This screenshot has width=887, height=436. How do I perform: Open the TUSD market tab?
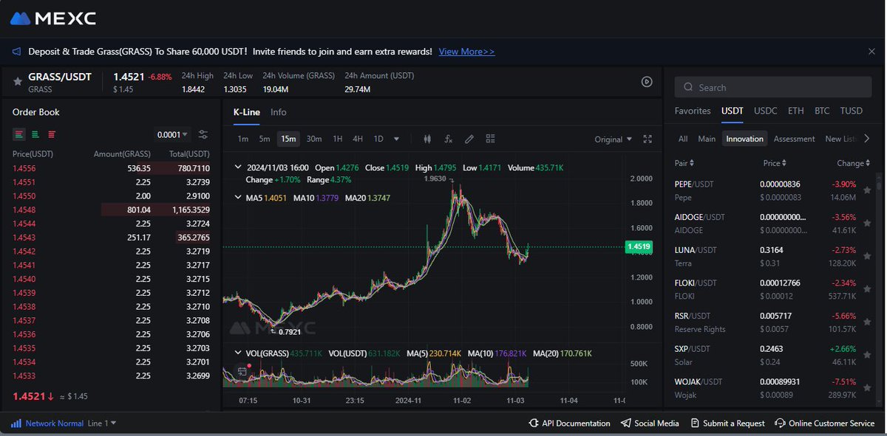point(852,111)
